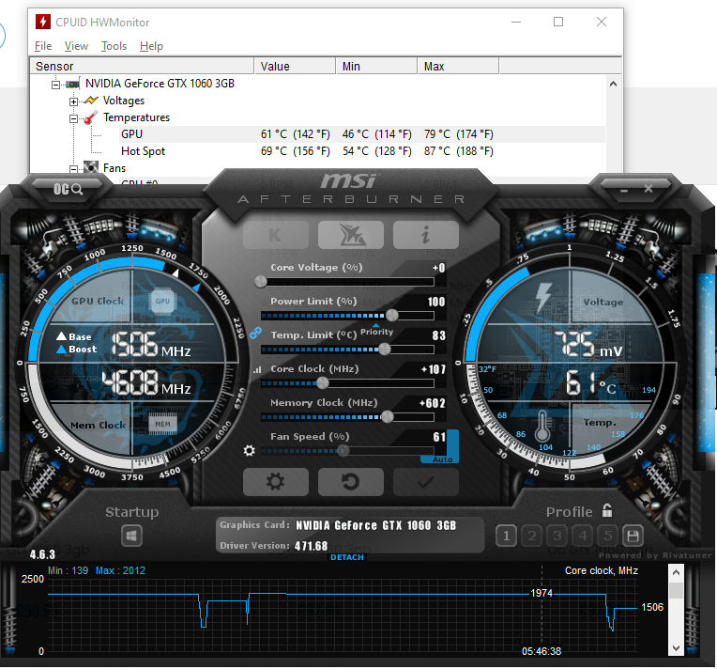Click the graphics card icon in tree
Screen dimensions: 717x669
click(72, 84)
